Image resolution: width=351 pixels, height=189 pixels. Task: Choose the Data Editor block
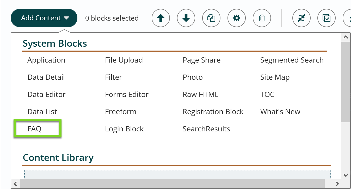click(x=46, y=95)
